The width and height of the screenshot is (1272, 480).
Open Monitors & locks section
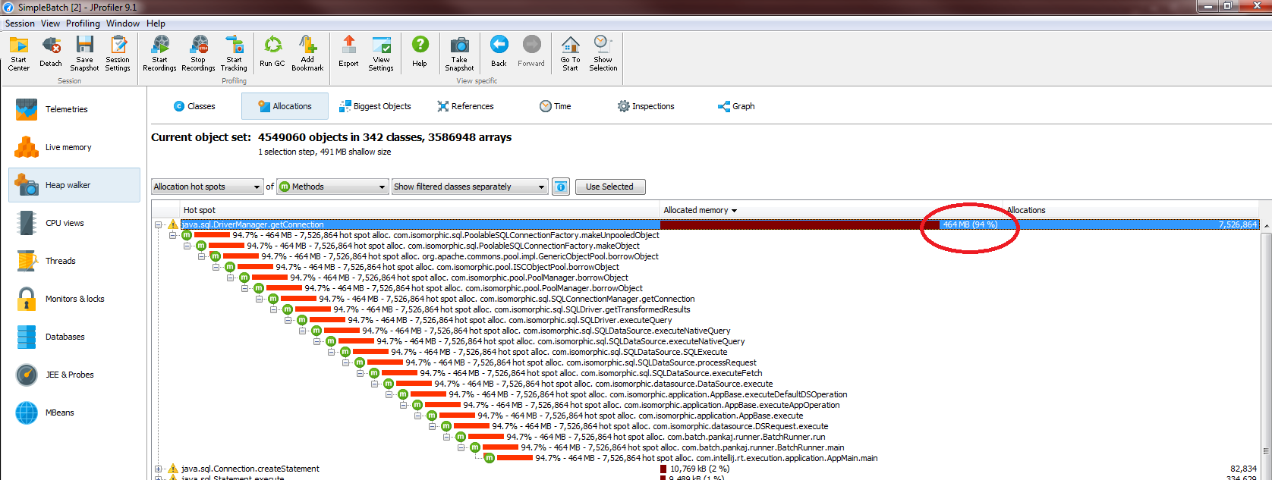pyautogui.click(x=74, y=299)
